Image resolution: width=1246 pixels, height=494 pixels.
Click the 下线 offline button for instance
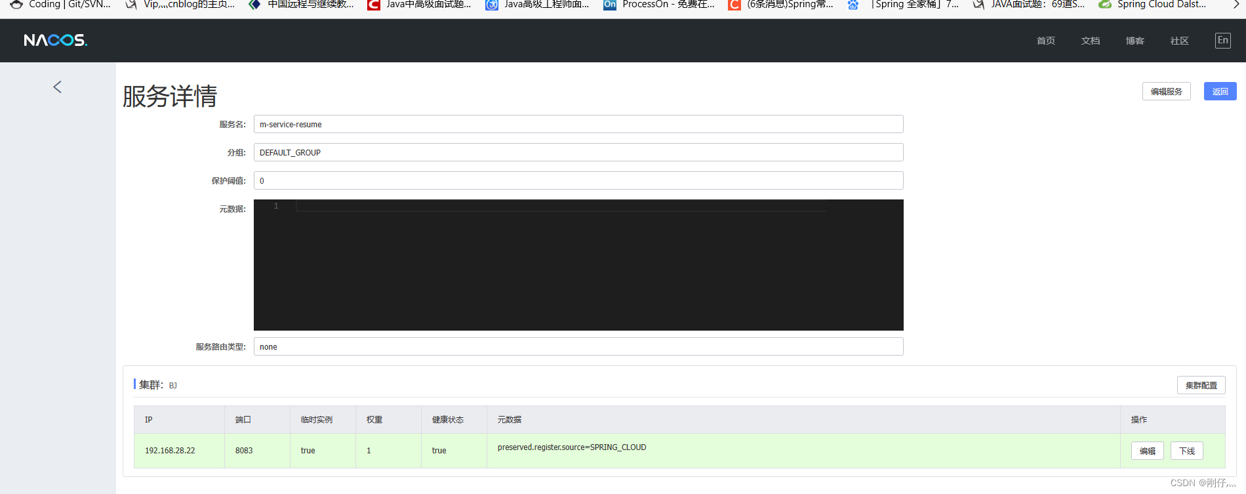pyautogui.click(x=1187, y=451)
